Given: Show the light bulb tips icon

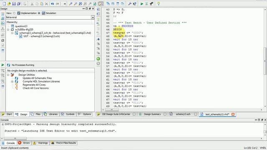Looking at the screenshot, I should coord(159,4).
